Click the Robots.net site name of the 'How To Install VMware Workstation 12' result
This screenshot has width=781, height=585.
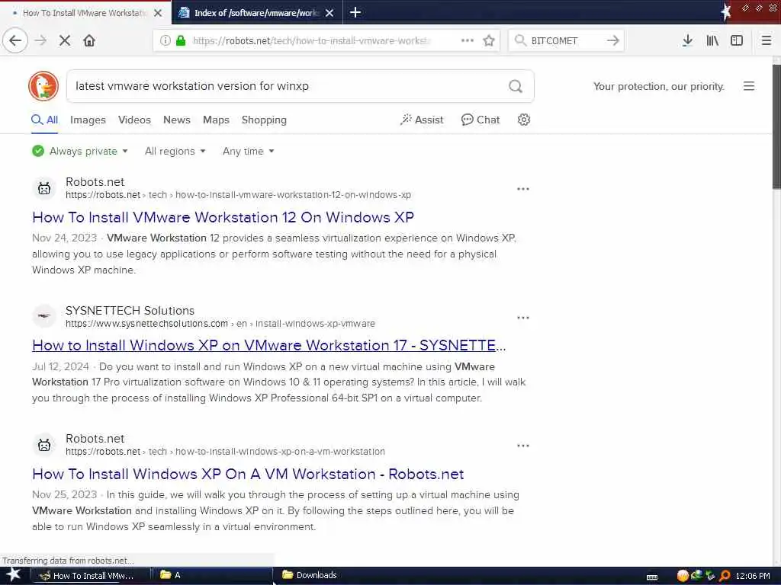point(95,182)
